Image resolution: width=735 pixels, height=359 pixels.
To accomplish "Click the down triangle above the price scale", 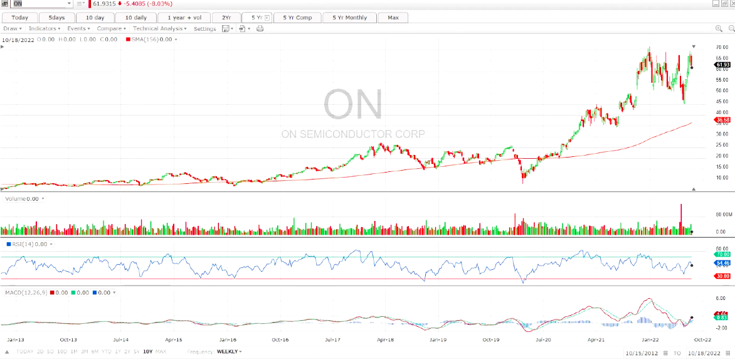I will [694, 46].
